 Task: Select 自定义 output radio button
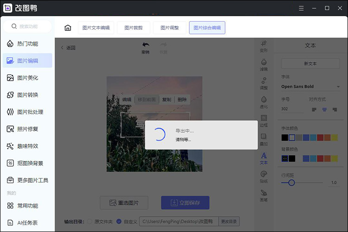[119, 221]
